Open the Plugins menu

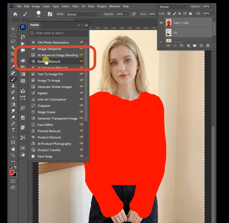[x=102, y=6]
